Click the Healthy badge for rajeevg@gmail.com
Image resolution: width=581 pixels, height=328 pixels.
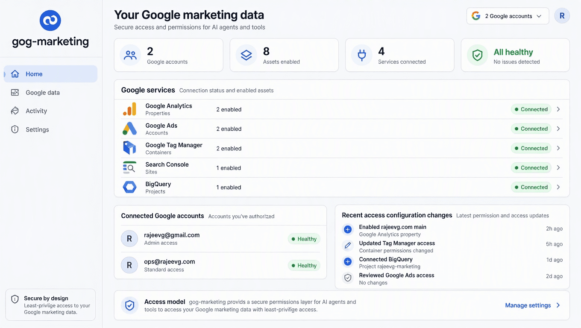coord(304,239)
